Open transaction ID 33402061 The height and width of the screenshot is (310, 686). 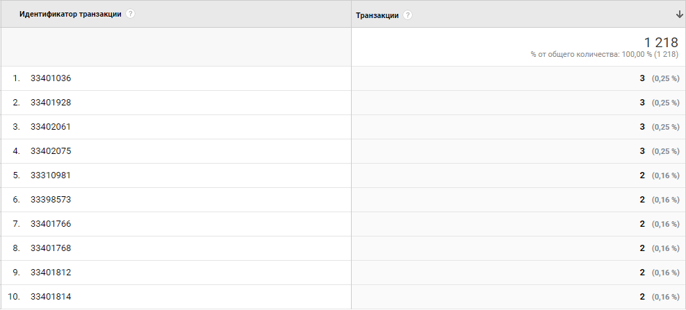pyautogui.click(x=51, y=127)
